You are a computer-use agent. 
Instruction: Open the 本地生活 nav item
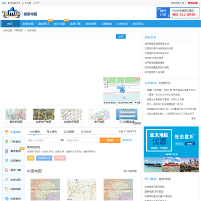(x=122, y=24)
